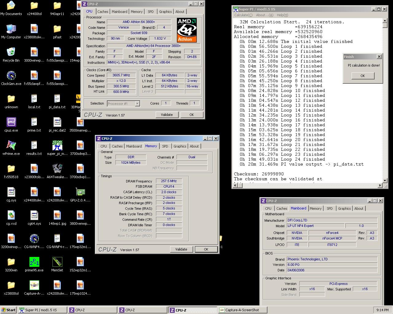Open the About menu in Super PI
Screen dimensions: 393x314
(264, 15)
